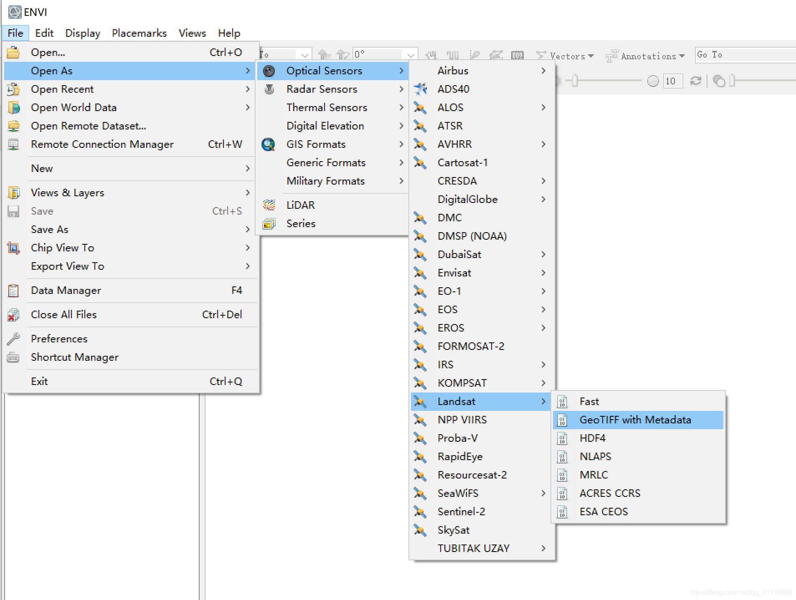Open the Help menu
Screen dimensions: 796x600
(x=229, y=33)
